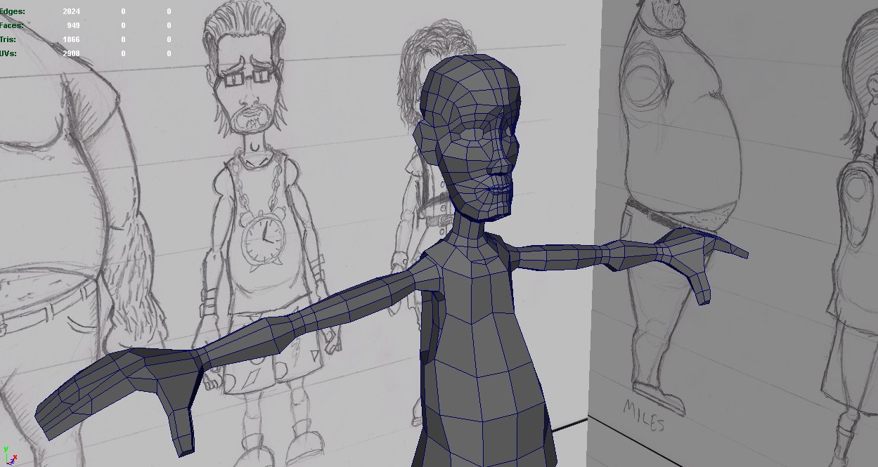Click the "Edges:" HUD label
878x467 pixels.
pos(11,11)
